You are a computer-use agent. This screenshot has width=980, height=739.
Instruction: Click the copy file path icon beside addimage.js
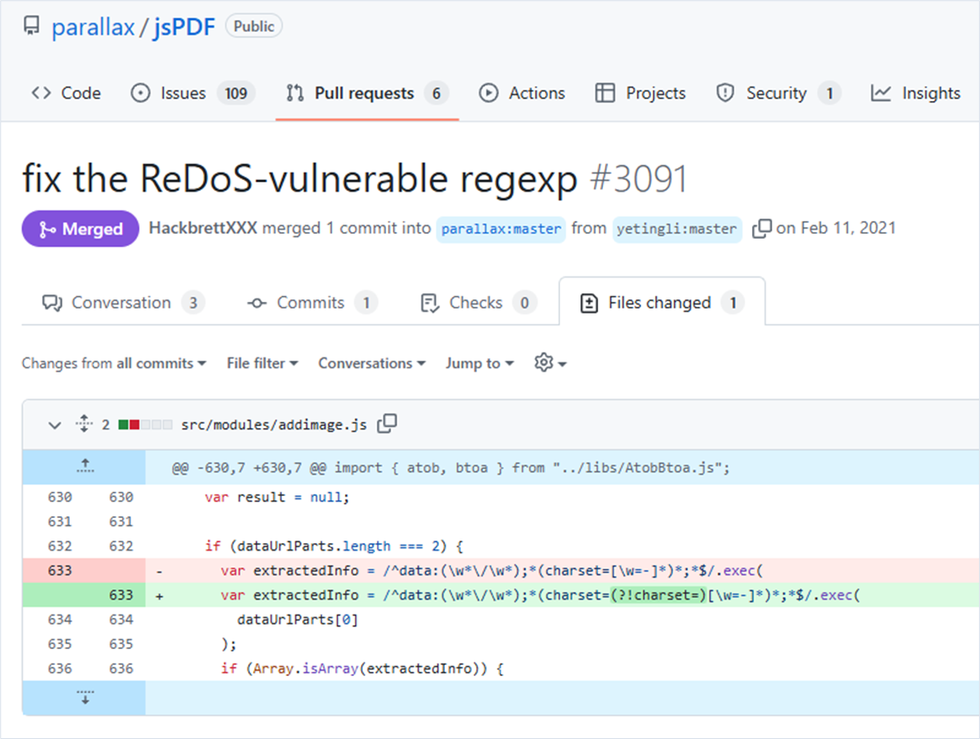click(387, 425)
